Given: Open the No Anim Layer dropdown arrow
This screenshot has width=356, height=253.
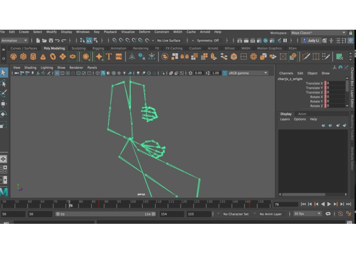Looking at the screenshot, I should pyautogui.click(x=255, y=214).
